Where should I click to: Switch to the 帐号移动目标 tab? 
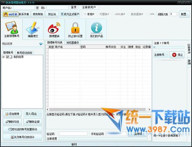point(25,53)
